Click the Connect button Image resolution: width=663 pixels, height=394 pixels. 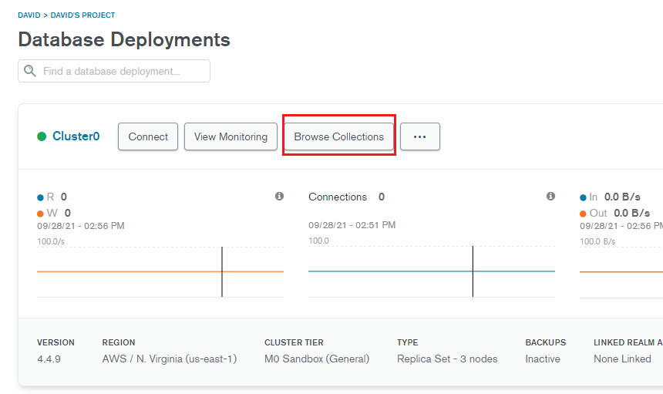[x=148, y=136]
